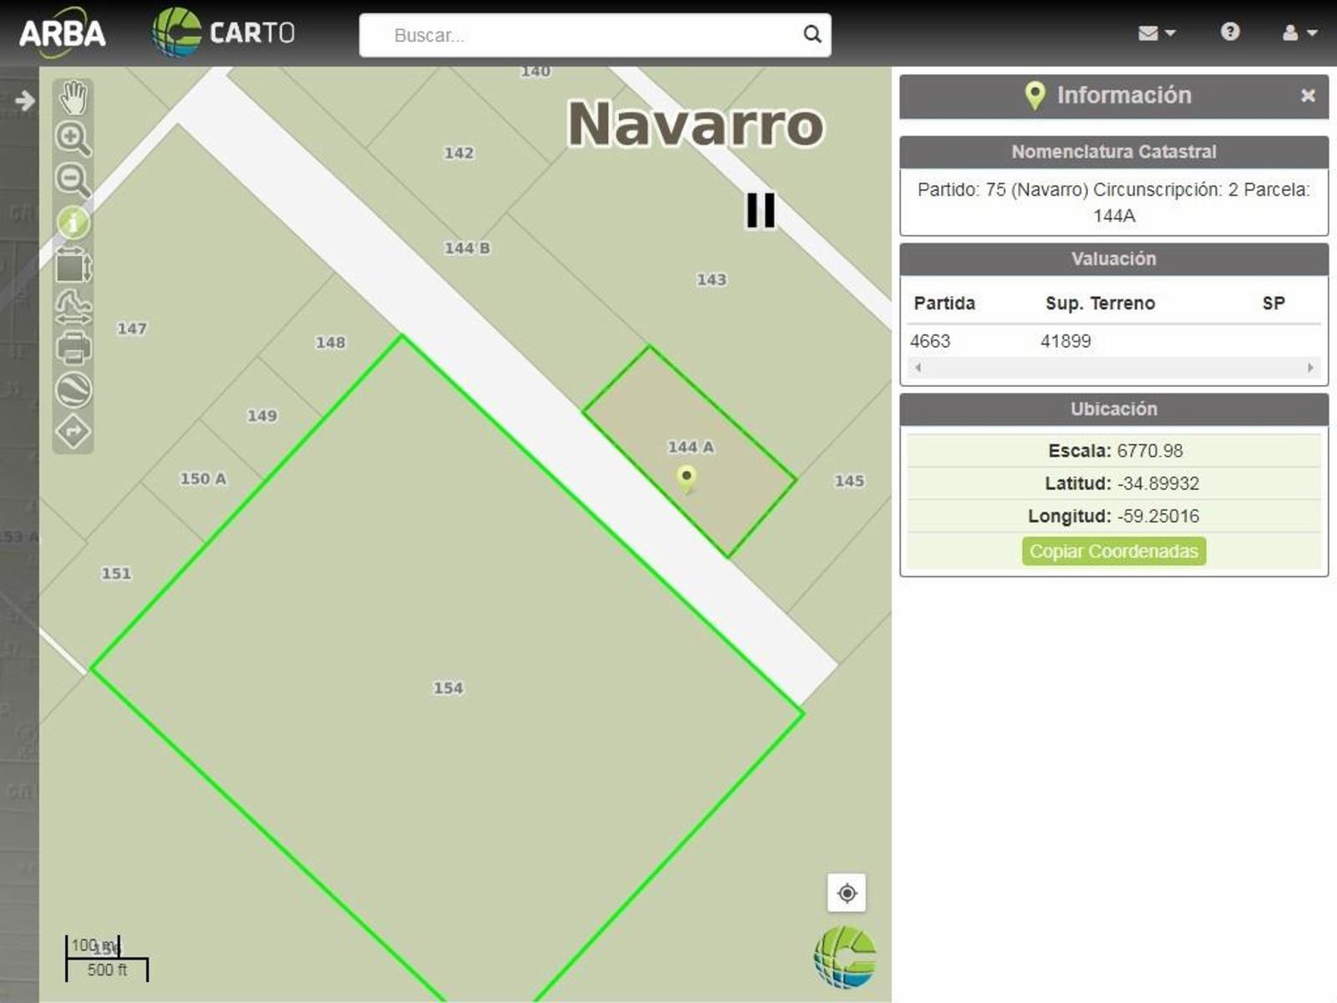Click the Longitud value -59.25016
This screenshot has width=1337, height=1003.
coord(1158,516)
